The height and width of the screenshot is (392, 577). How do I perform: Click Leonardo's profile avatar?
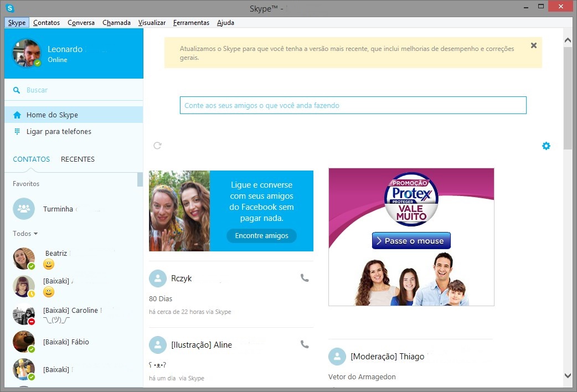click(x=27, y=53)
